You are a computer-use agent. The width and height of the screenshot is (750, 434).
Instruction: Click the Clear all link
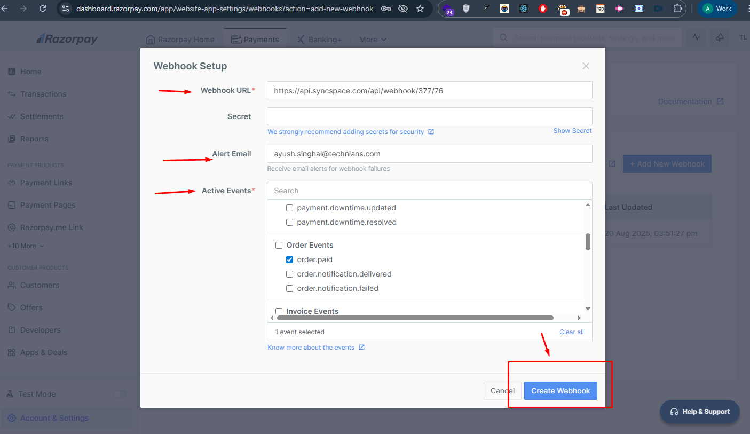tap(571, 332)
